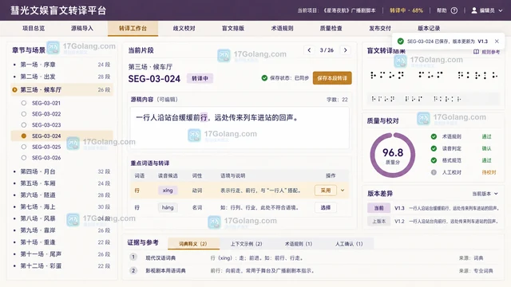Switch to 人工确认 (1) tab
Screen dimensions: 511x287
click(x=349, y=244)
